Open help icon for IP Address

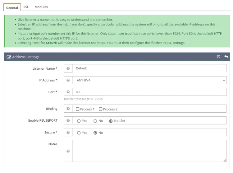[68, 80]
